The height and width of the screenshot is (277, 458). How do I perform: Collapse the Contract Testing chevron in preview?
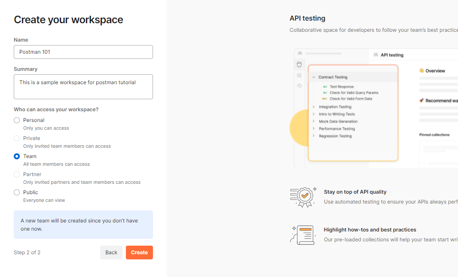[314, 77]
